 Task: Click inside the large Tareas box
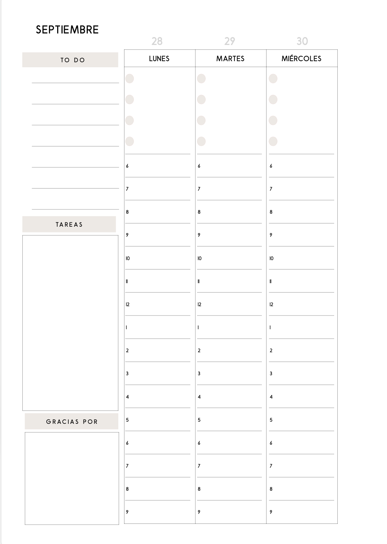point(70,323)
